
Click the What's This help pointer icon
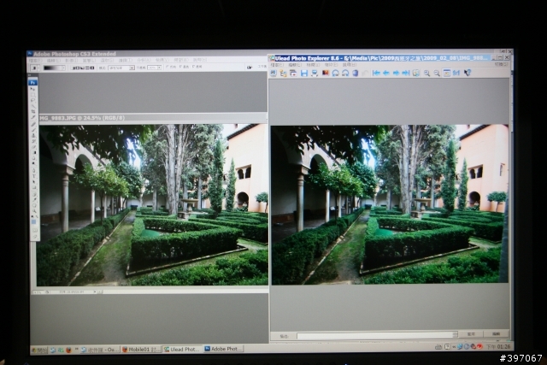(468, 73)
